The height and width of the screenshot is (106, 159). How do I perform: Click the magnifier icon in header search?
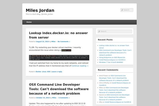tap(122, 10)
